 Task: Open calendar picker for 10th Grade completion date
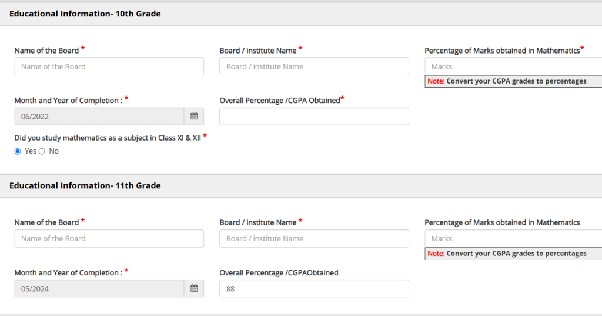[x=194, y=117]
